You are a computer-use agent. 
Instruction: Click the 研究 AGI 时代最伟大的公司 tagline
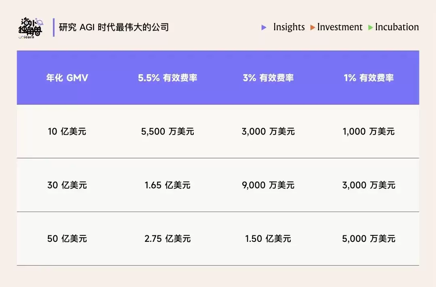(x=114, y=27)
